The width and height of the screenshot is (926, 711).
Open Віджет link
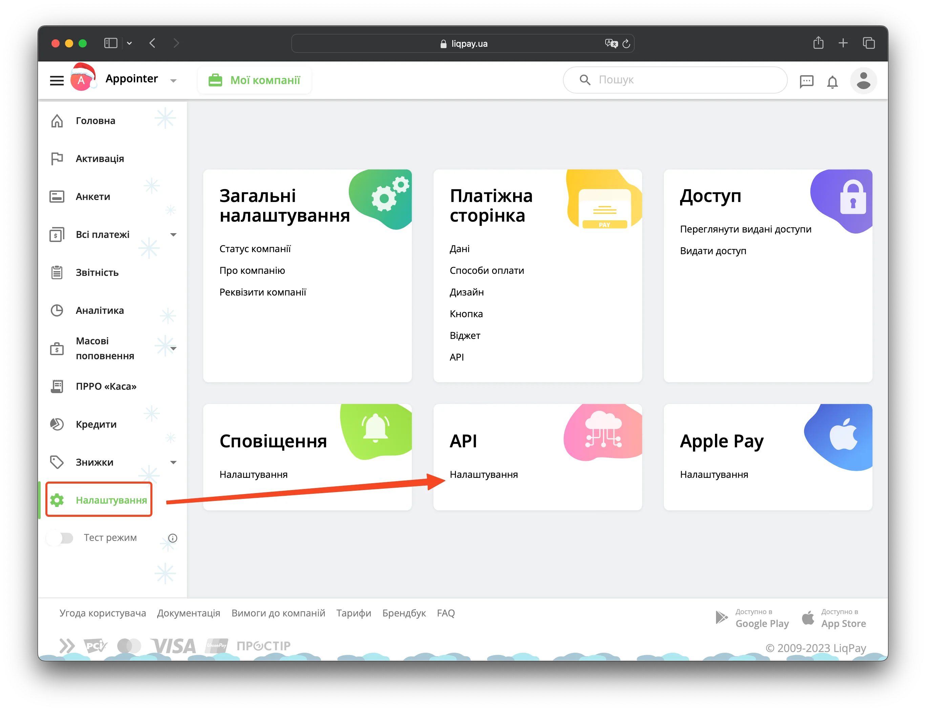coord(464,335)
